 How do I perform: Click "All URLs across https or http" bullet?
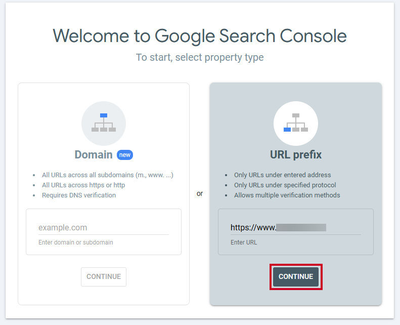pyautogui.click(x=83, y=185)
